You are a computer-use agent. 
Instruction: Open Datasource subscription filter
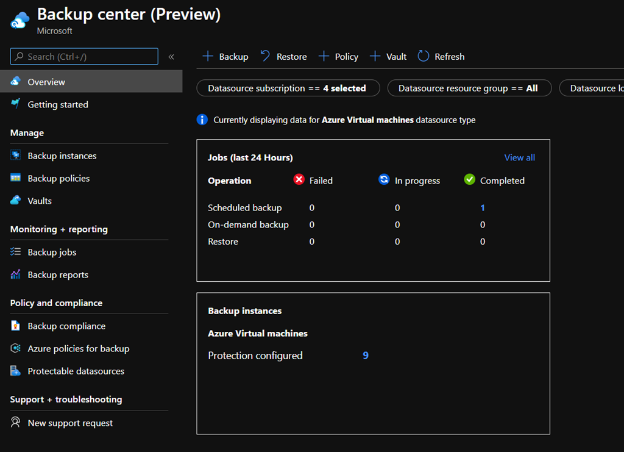pos(288,88)
